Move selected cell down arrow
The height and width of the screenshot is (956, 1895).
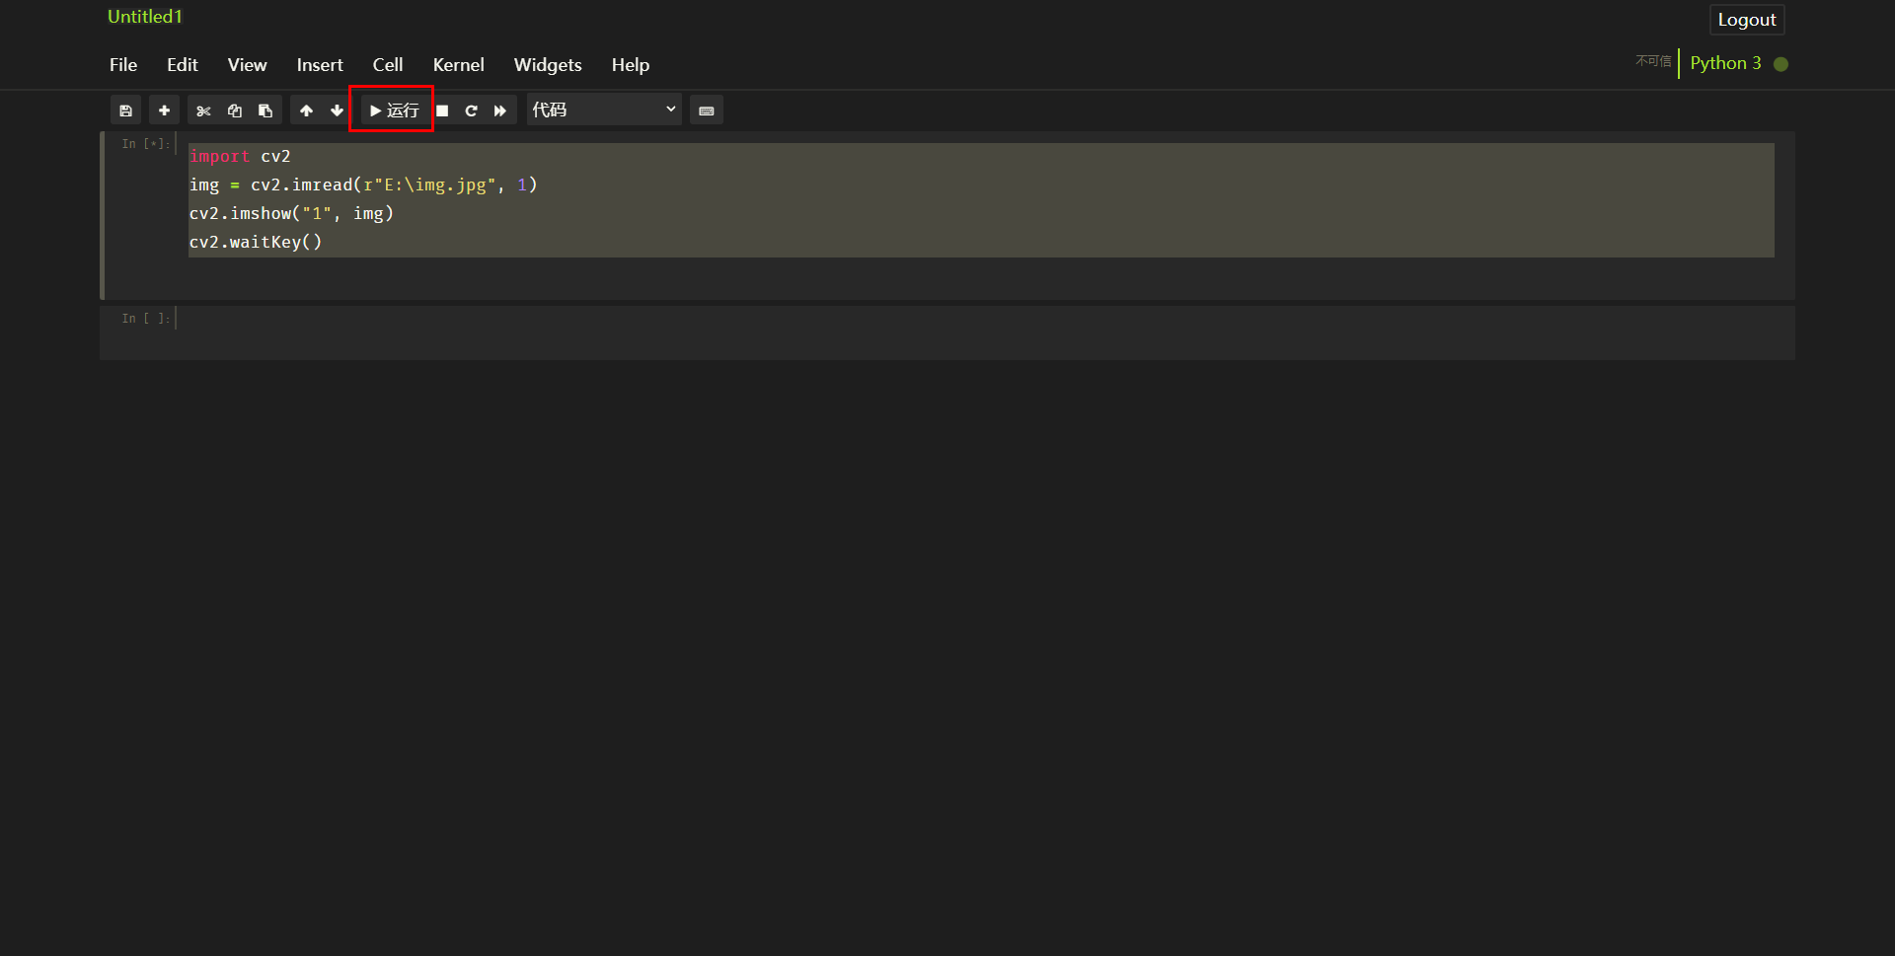pos(337,110)
